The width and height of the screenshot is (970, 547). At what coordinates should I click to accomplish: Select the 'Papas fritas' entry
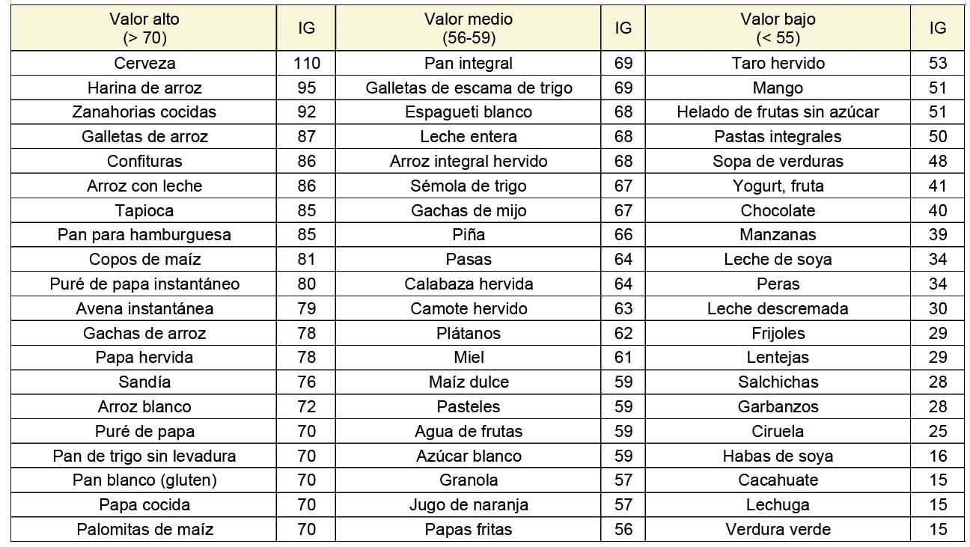coord(469,529)
